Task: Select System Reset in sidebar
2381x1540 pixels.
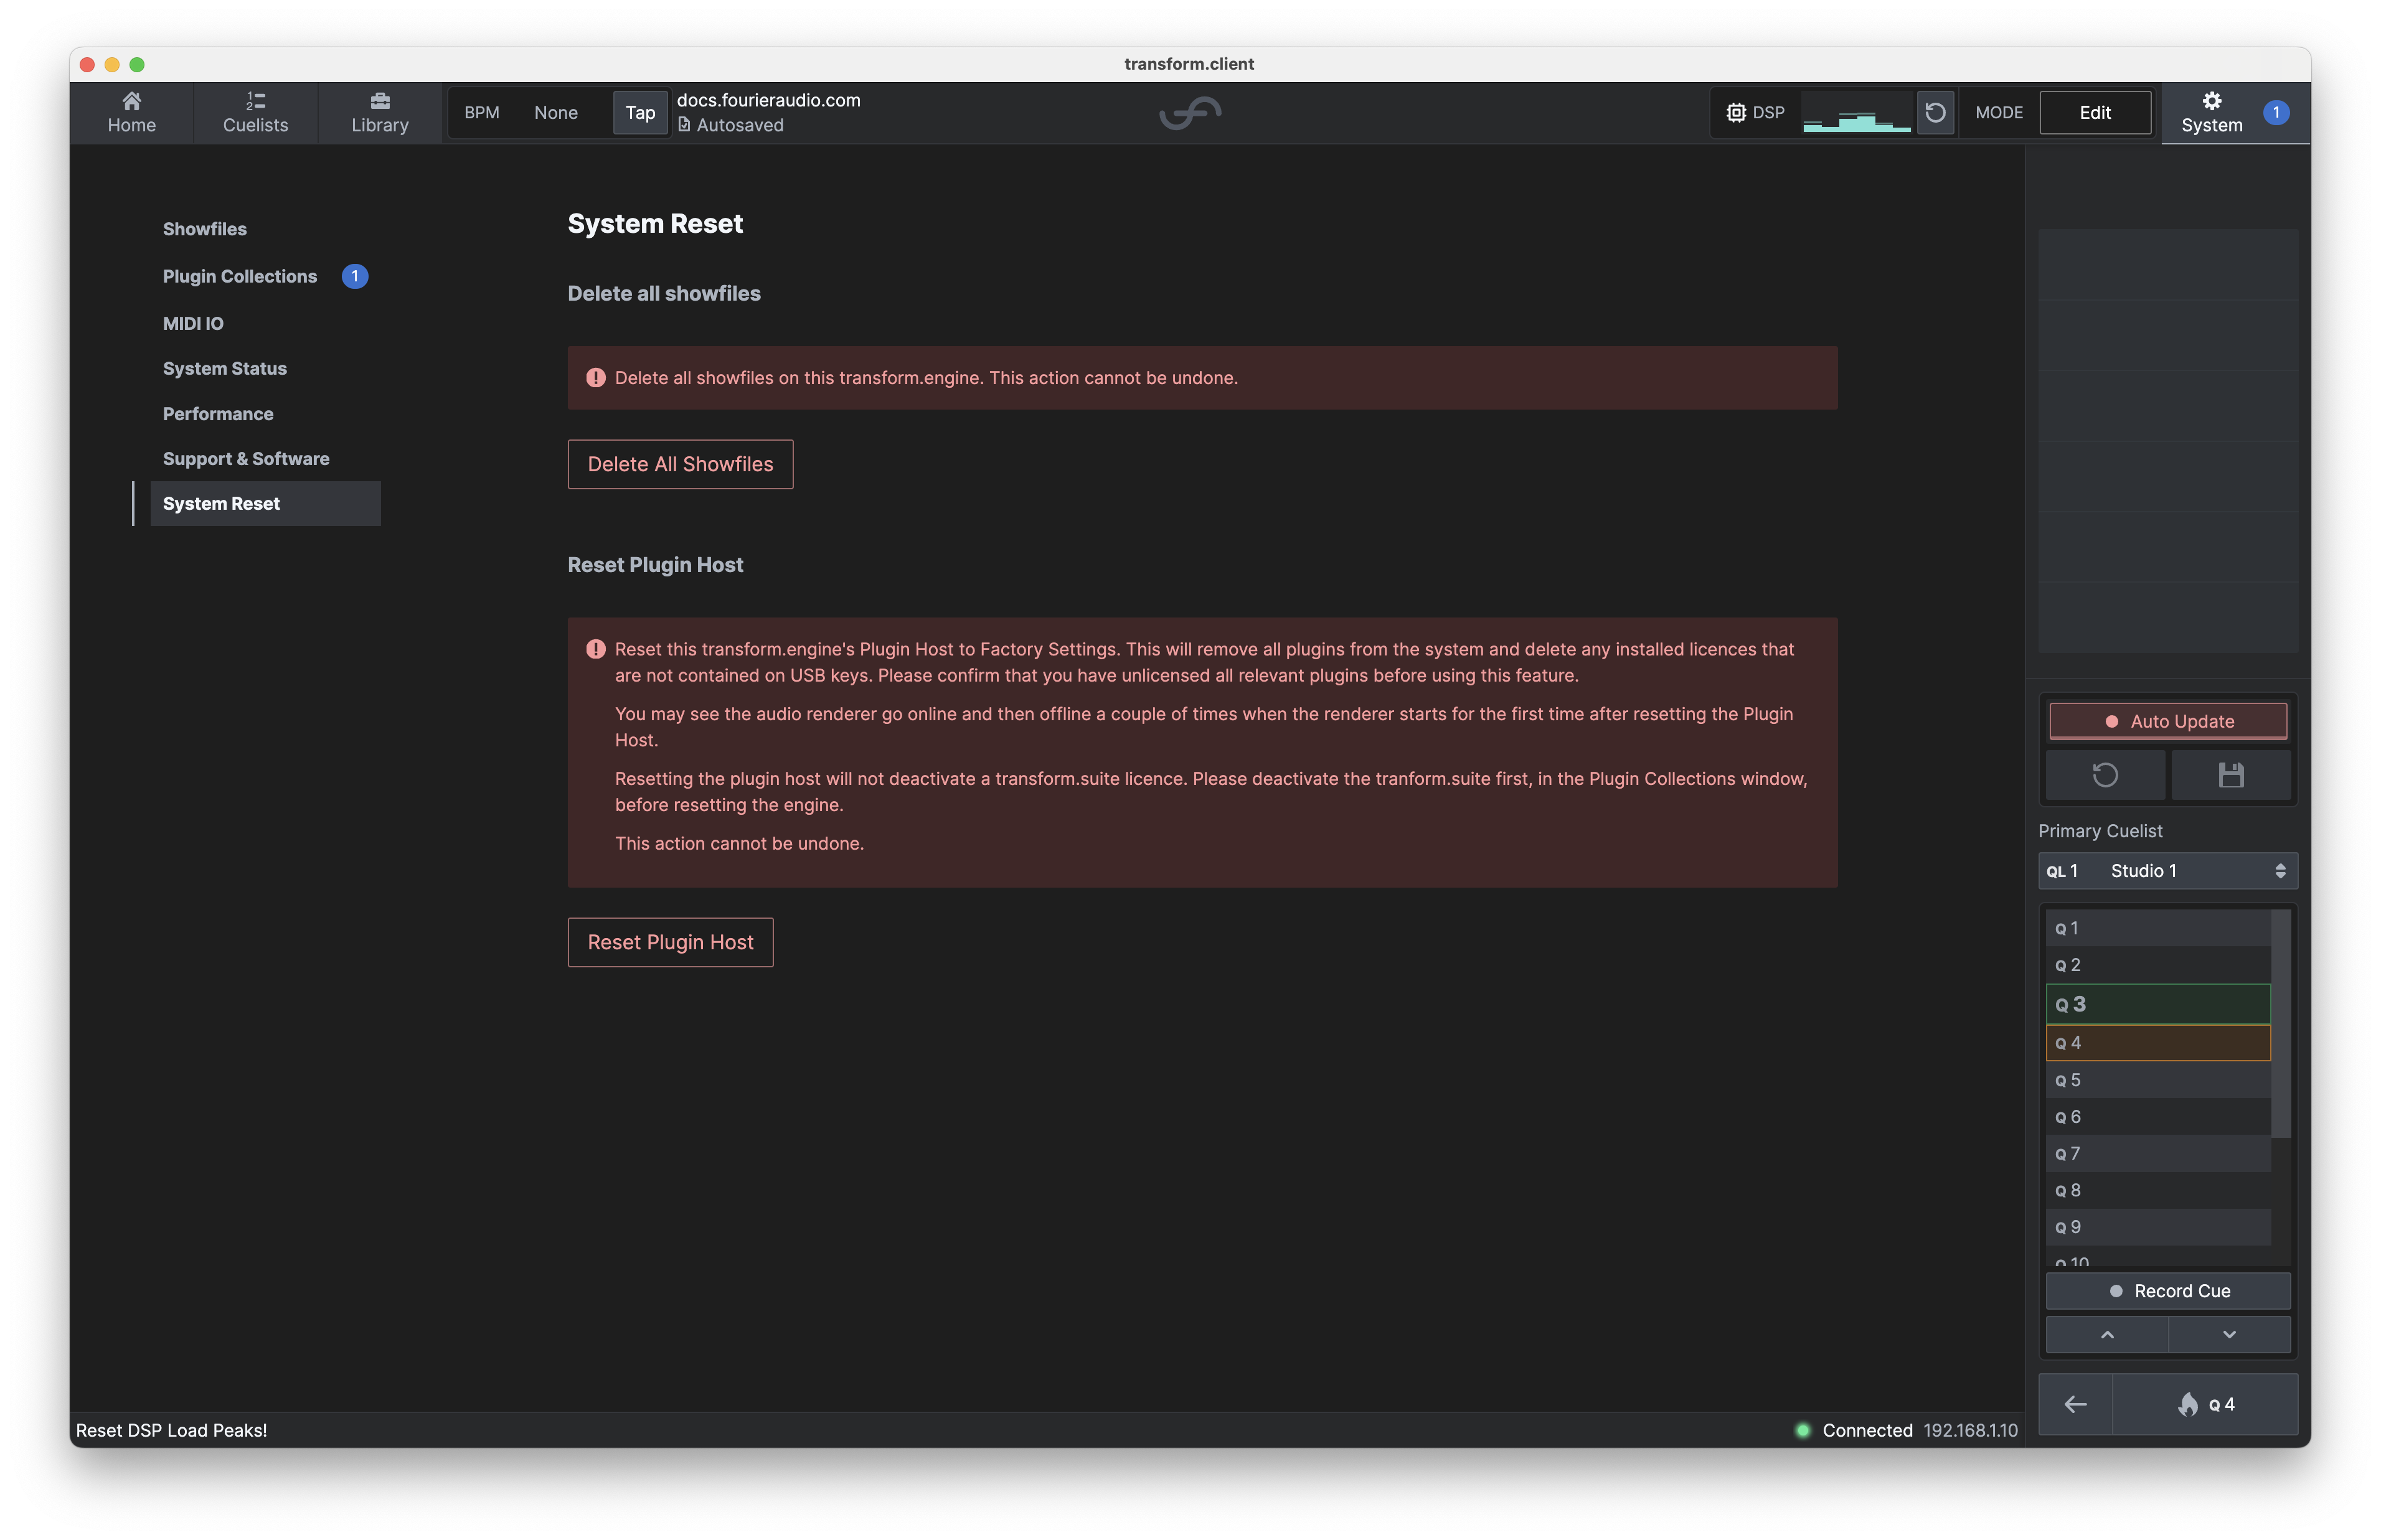Action: (265, 503)
